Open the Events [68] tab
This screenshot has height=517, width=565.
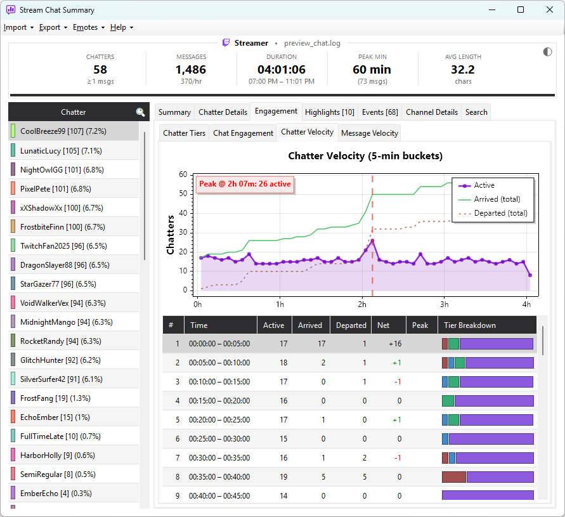(x=380, y=112)
